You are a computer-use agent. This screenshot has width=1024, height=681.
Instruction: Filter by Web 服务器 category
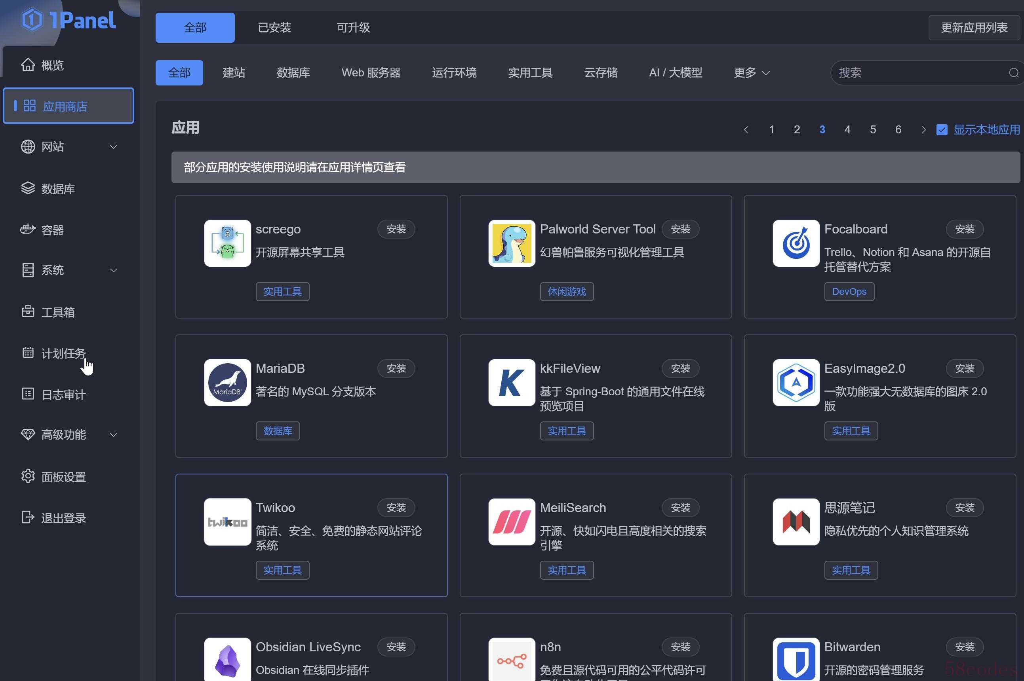[371, 72]
